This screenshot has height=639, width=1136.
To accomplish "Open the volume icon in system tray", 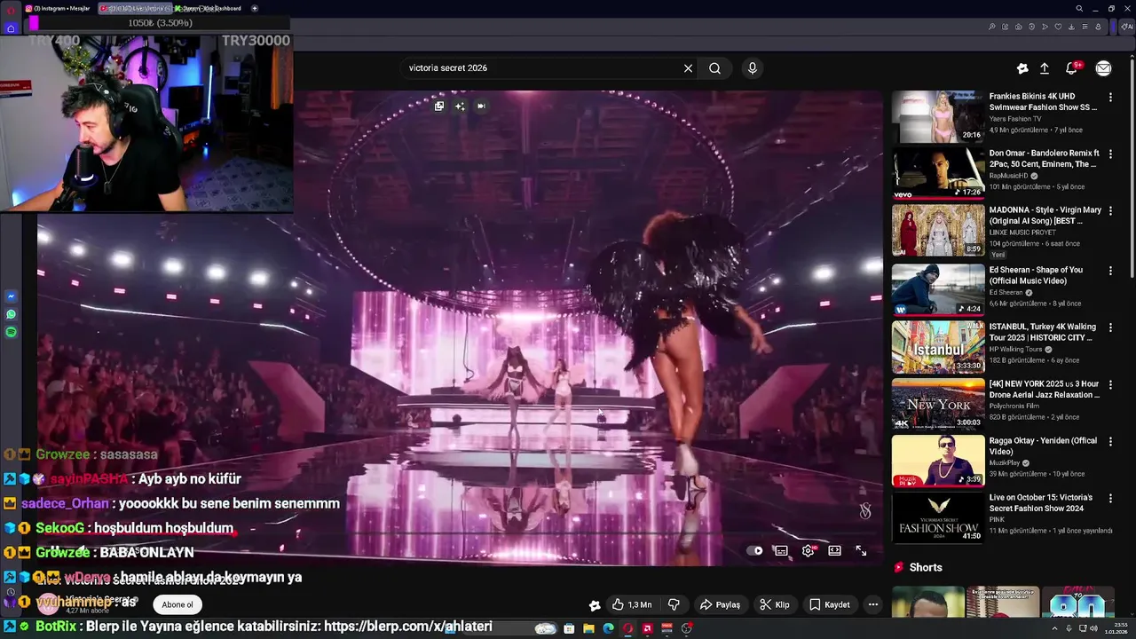I will (1094, 628).
